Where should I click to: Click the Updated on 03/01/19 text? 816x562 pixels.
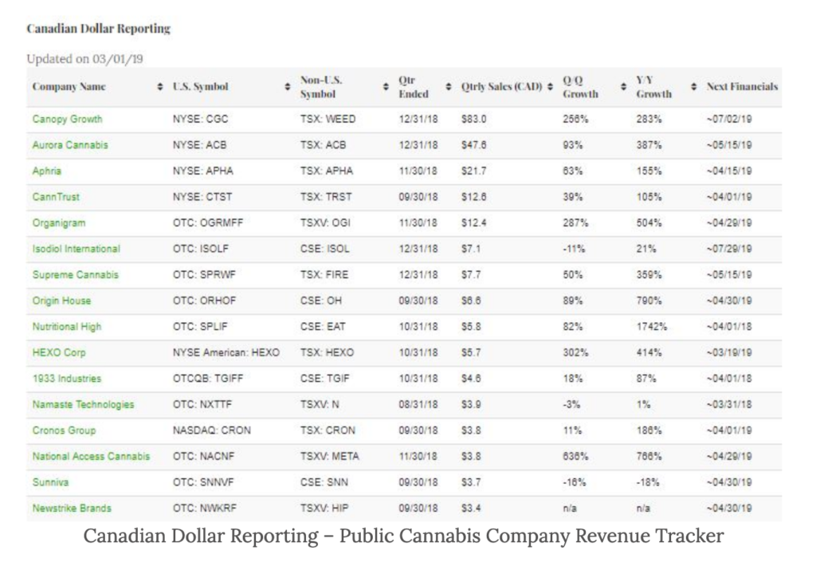(x=84, y=59)
